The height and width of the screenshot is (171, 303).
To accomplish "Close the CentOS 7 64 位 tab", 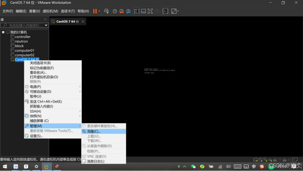I will point(83,21).
